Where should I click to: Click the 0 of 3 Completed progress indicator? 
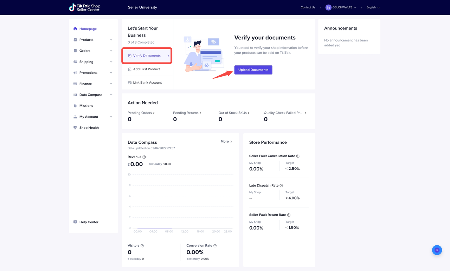pos(141,42)
